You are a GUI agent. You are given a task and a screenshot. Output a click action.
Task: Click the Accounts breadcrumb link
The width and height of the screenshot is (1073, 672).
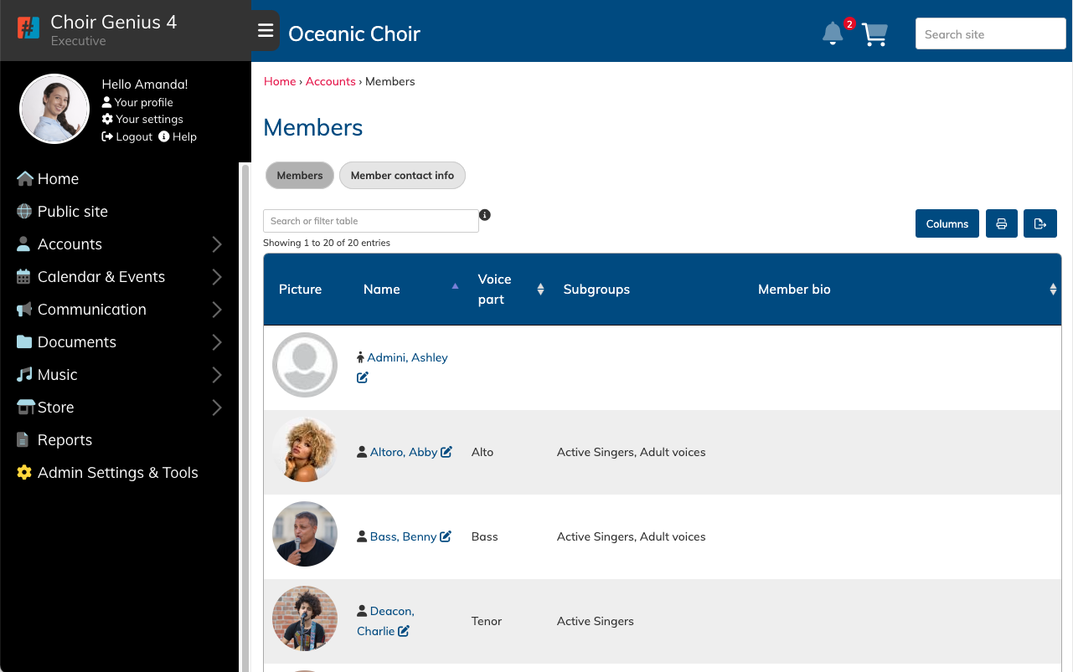331,81
